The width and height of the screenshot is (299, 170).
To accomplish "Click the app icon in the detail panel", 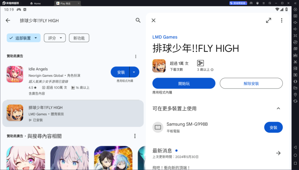I will (x=159, y=66).
